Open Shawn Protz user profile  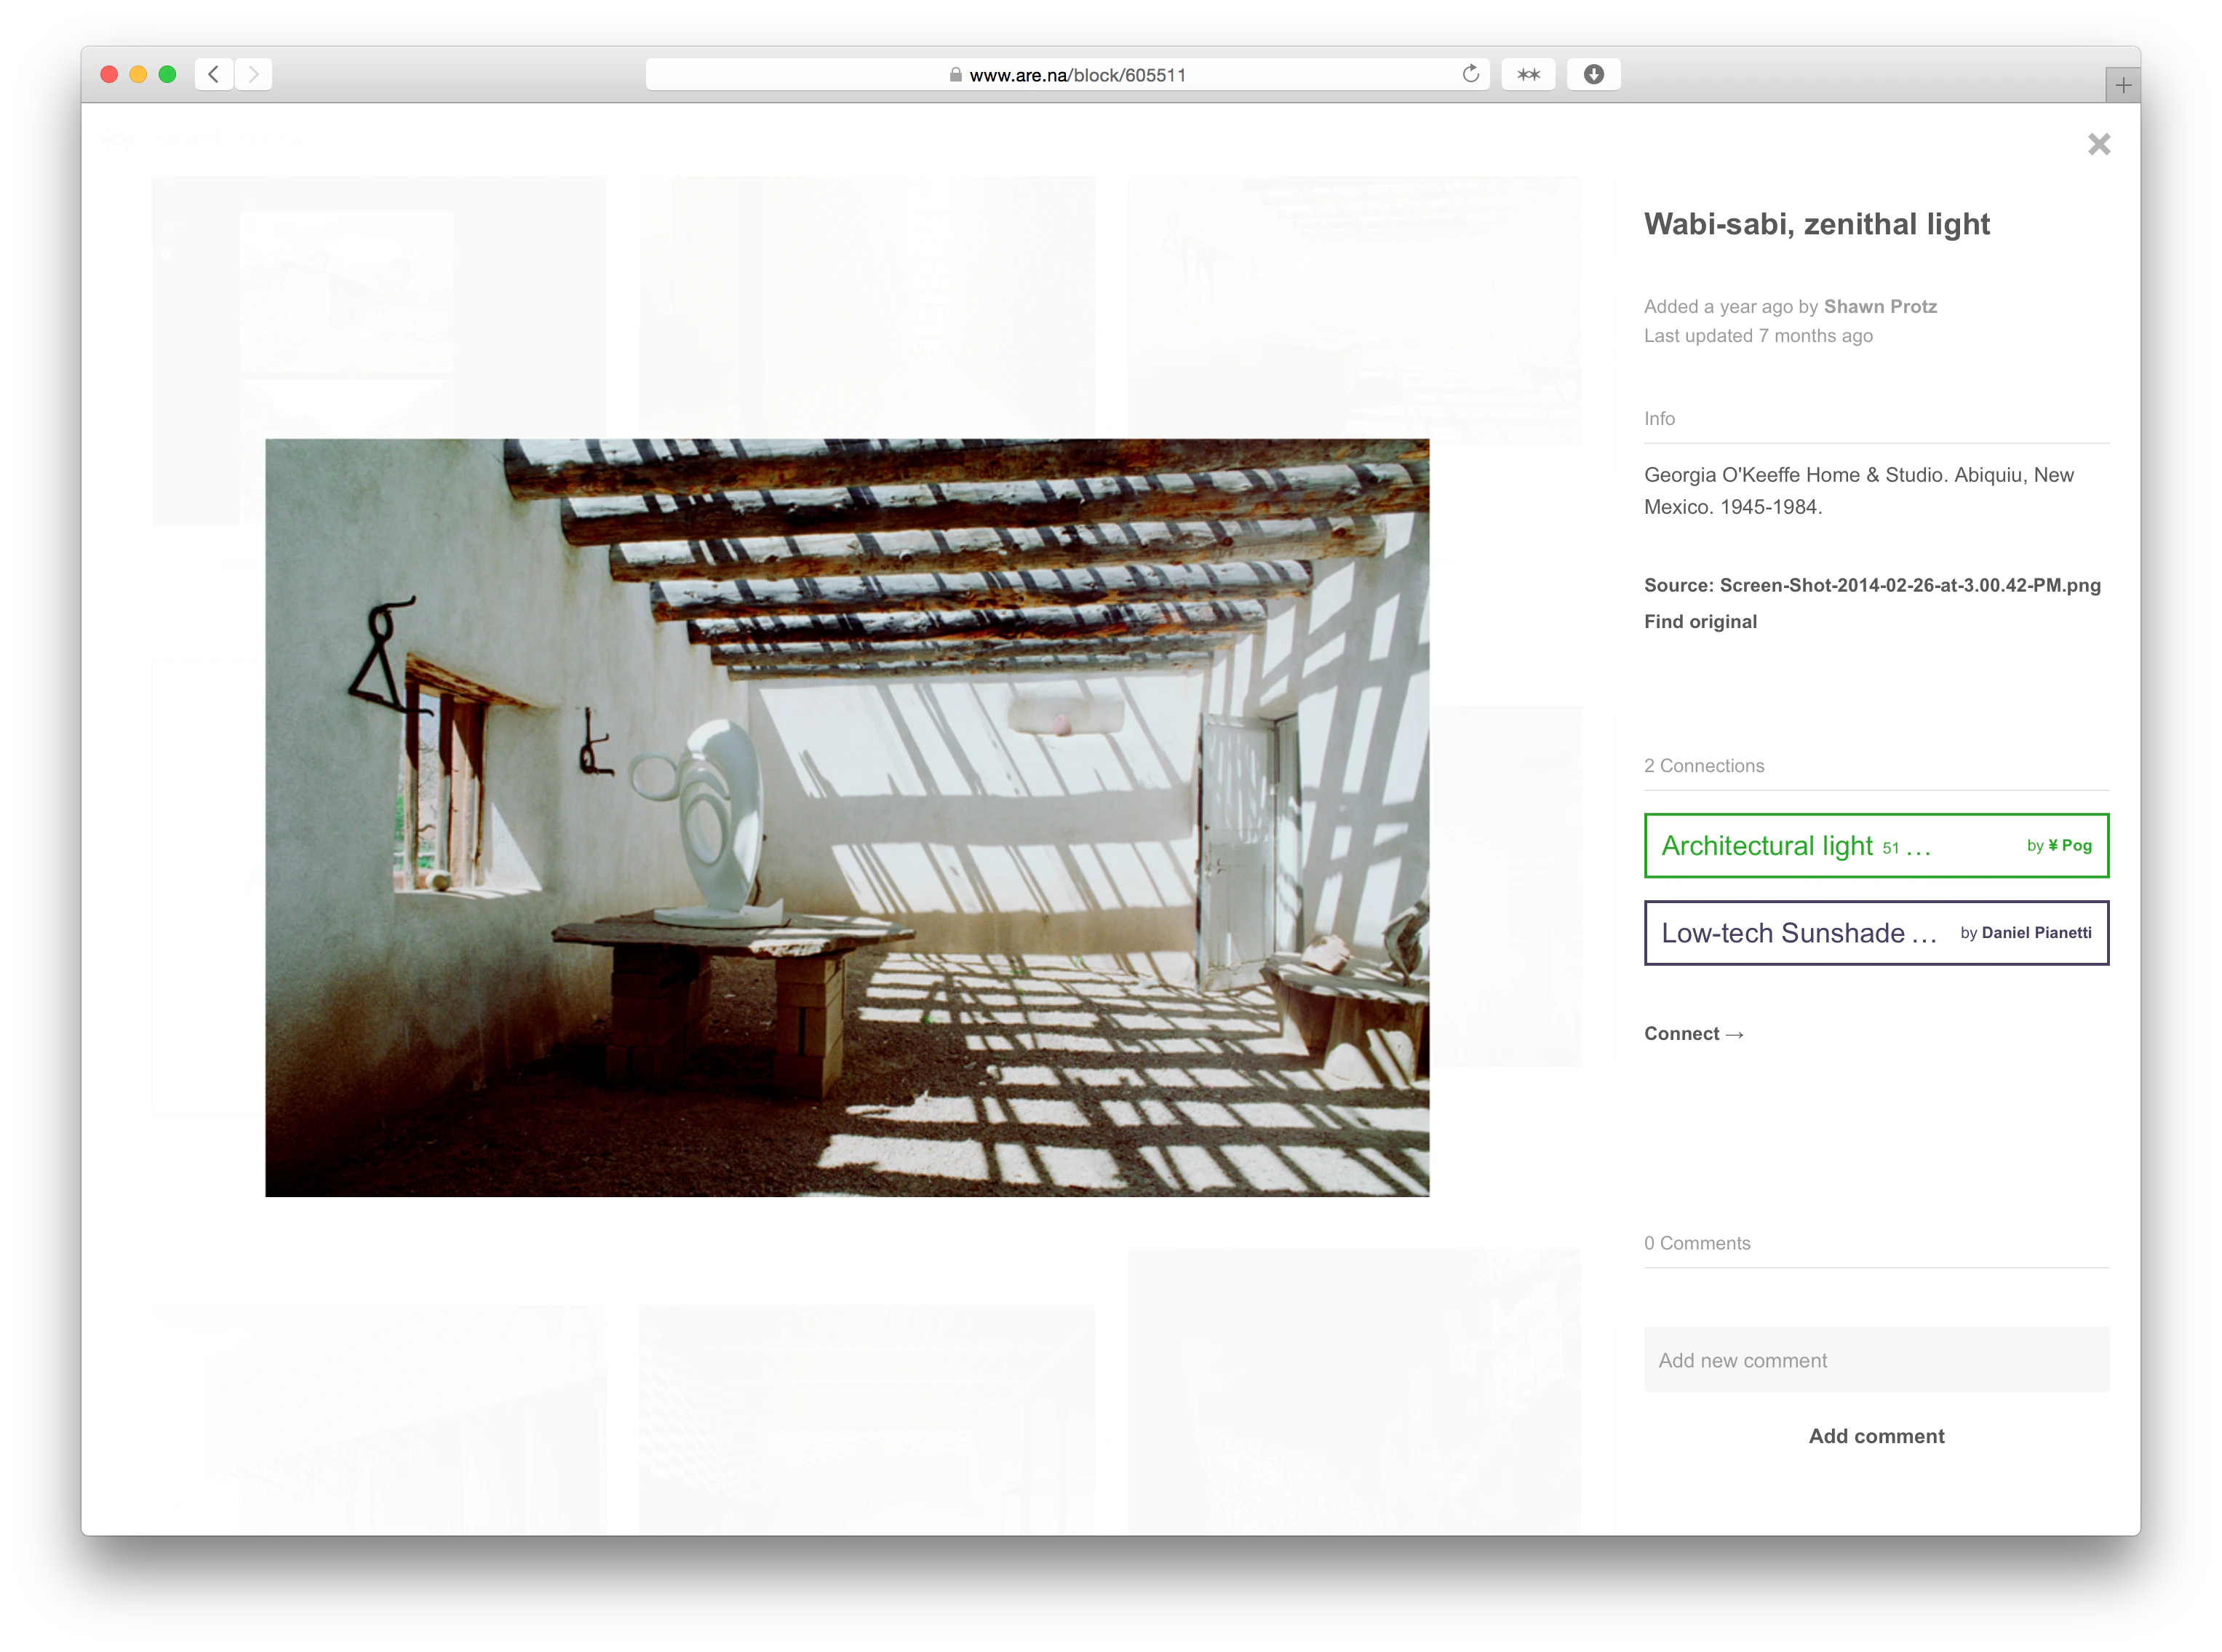click(x=1879, y=307)
